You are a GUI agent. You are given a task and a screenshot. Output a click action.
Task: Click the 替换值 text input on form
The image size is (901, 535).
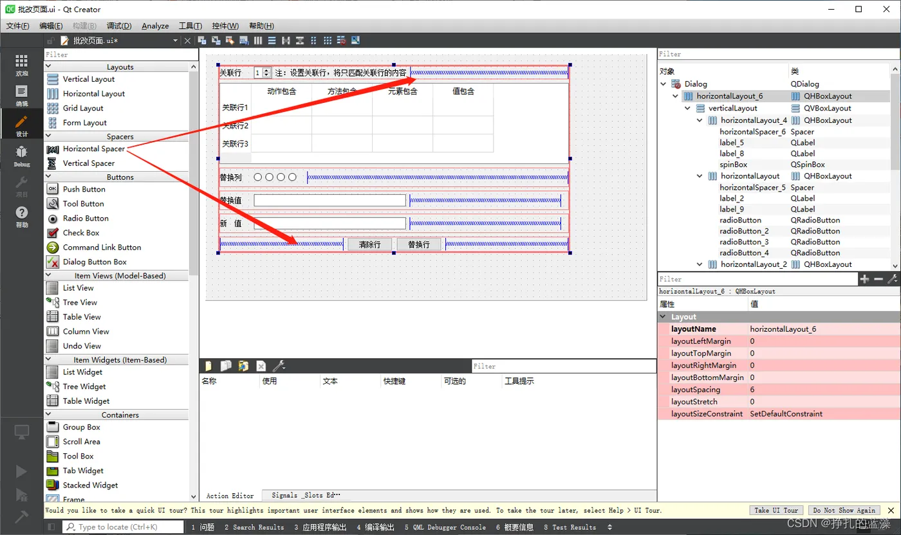pyautogui.click(x=330, y=200)
